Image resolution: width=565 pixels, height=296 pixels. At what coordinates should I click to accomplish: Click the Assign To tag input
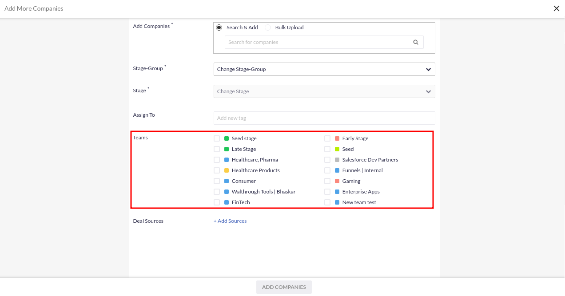tap(324, 118)
